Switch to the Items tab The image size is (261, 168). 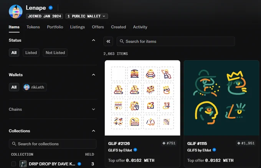tap(14, 27)
